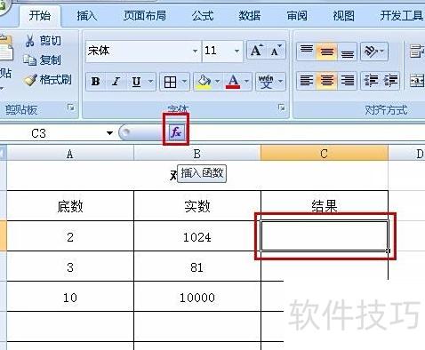Switch to the 审阅 Review tab
The height and width of the screenshot is (350, 425).
297,15
